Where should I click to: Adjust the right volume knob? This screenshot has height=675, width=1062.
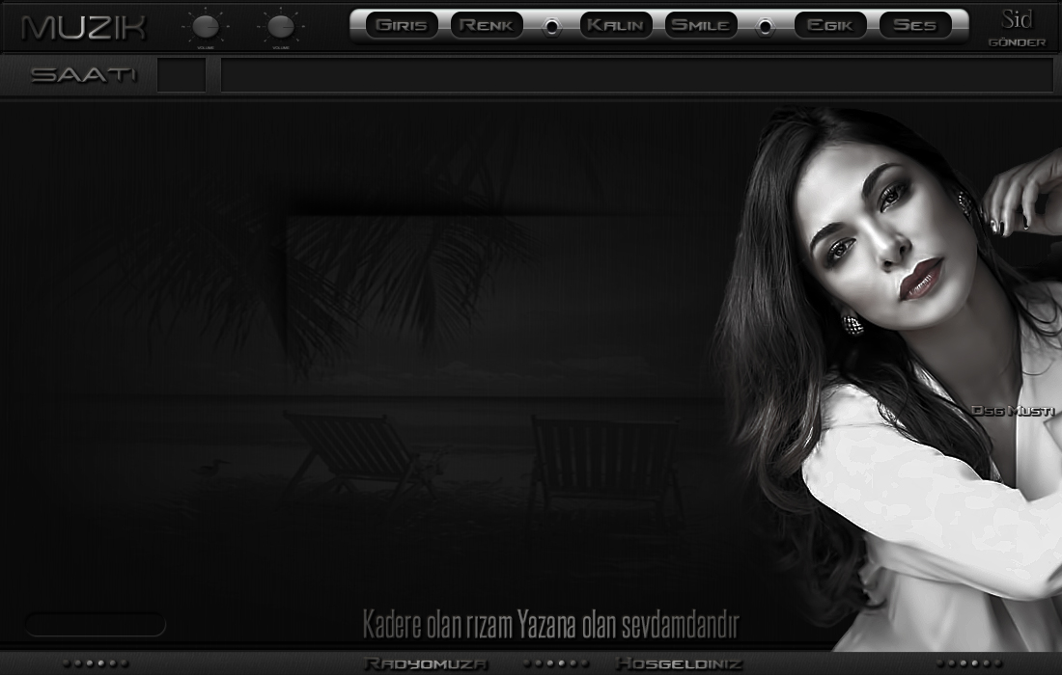tap(281, 27)
